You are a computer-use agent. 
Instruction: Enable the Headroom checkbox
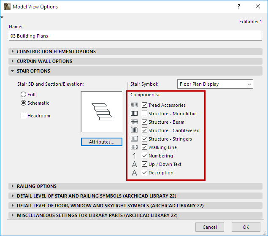point(23,116)
